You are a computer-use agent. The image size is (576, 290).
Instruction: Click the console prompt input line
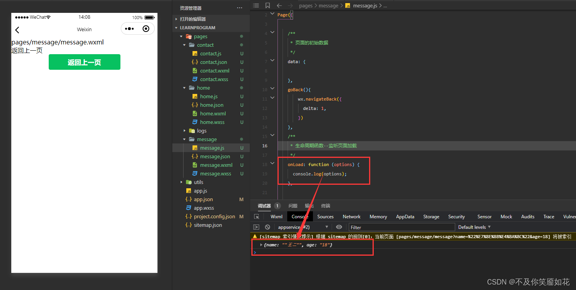pos(413,252)
